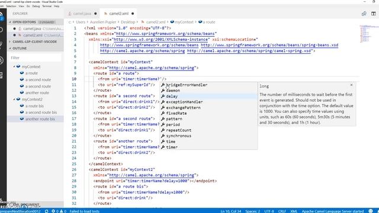This screenshot has width=379, height=213.
Task: Open the Go menu
Action: click(28, 6)
